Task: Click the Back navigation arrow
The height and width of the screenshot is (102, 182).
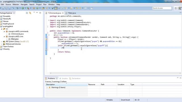Action: [x=80, y=8]
